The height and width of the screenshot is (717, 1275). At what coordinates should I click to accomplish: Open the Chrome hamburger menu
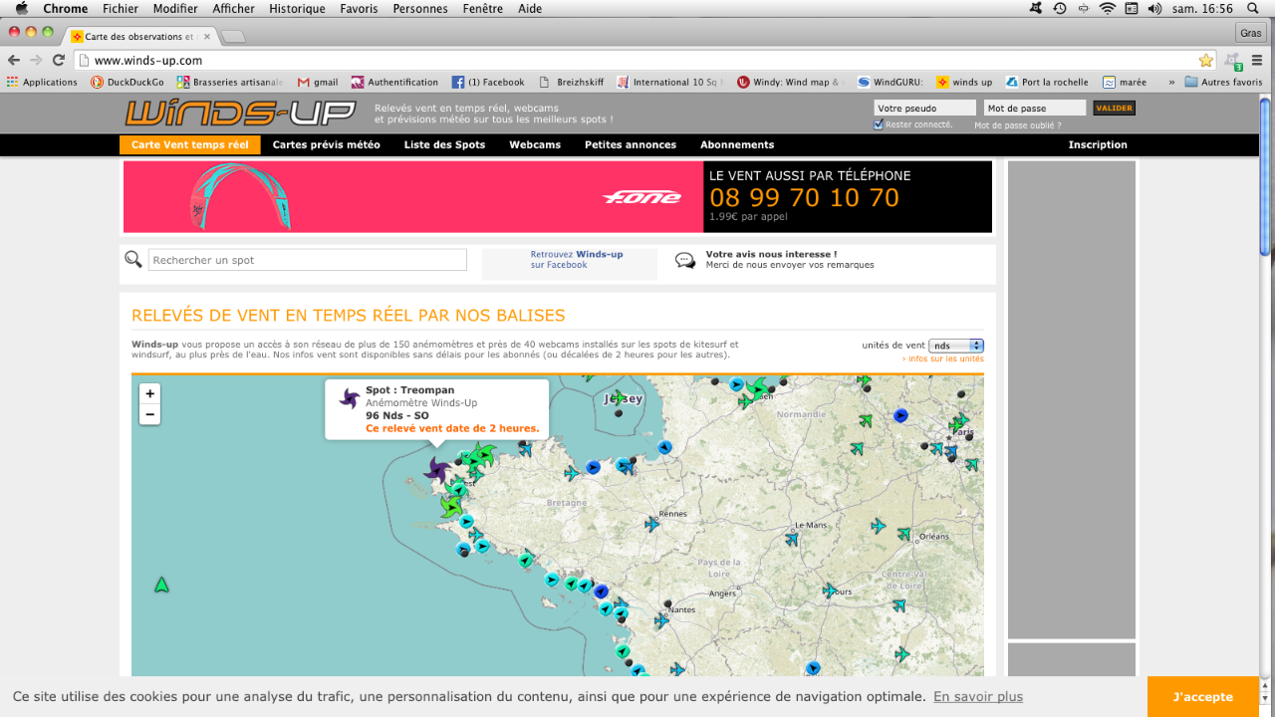1257,60
